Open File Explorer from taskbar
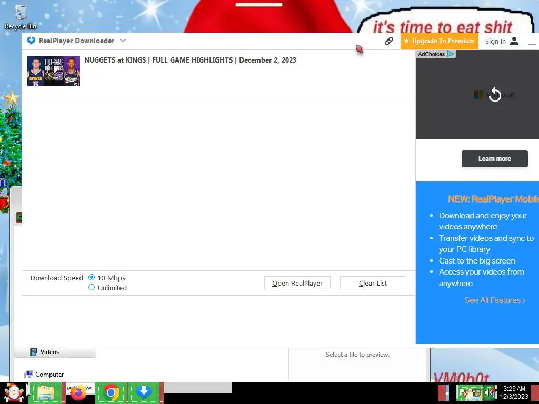Viewport: 539px width, 404px height. click(x=46, y=392)
